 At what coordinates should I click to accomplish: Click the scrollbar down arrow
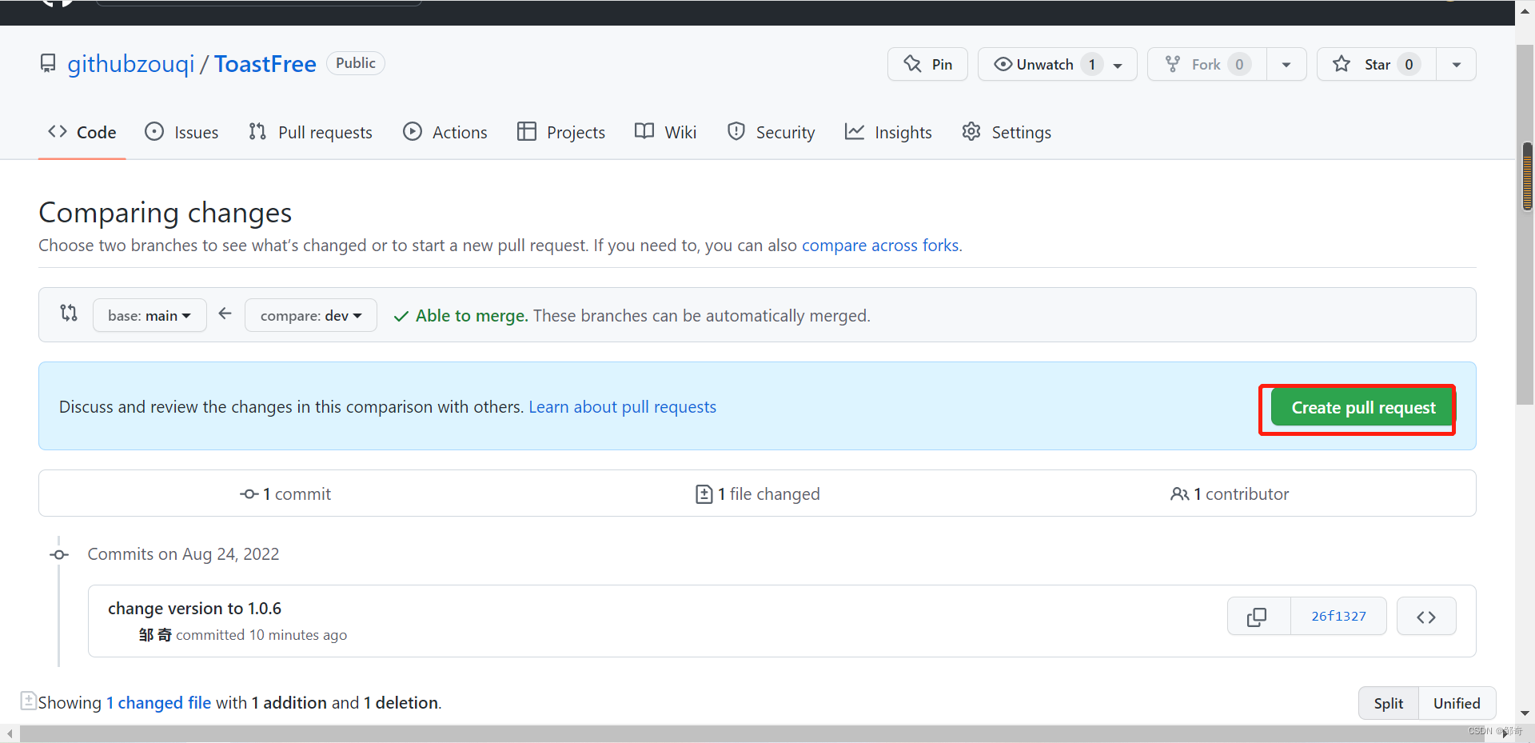pyautogui.click(x=1525, y=713)
